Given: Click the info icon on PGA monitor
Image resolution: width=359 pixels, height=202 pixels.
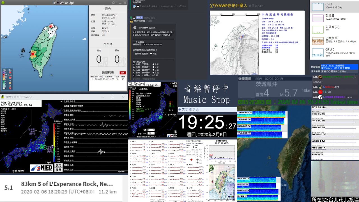Looking at the screenshot, I should click(x=175, y=132).
